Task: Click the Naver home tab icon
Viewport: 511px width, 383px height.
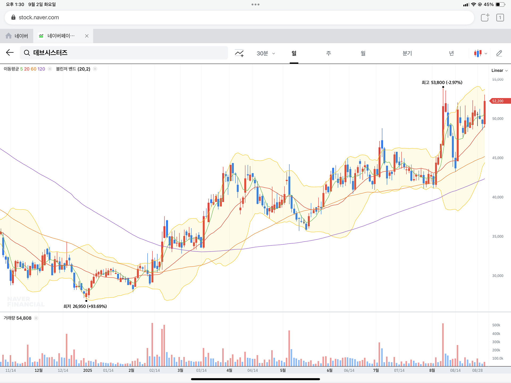Action: tap(9, 36)
